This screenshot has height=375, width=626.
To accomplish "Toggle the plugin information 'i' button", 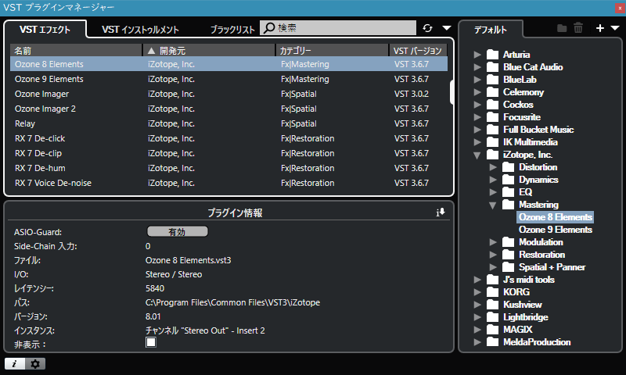I will 15,363.
